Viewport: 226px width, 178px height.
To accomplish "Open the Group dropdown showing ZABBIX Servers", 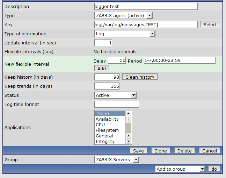I will click(117, 160).
